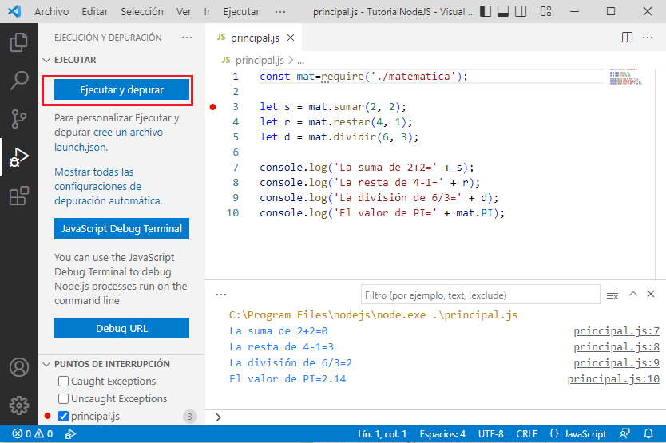Split the editor to the right

click(627, 38)
